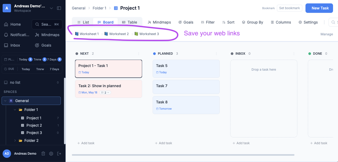The image size is (338, 162).
Task: Open NEXT column options menu
Action: (x=139, y=54)
